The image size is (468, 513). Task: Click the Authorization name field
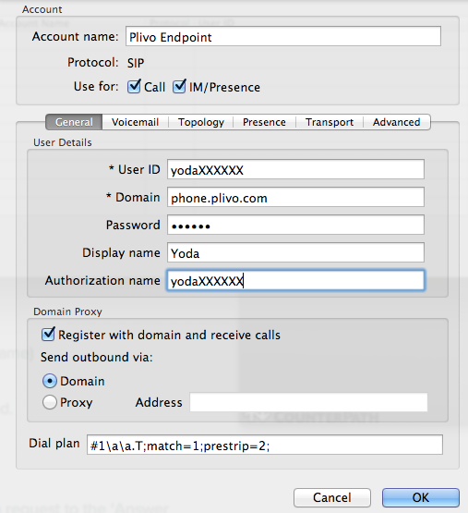[x=295, y=280]
